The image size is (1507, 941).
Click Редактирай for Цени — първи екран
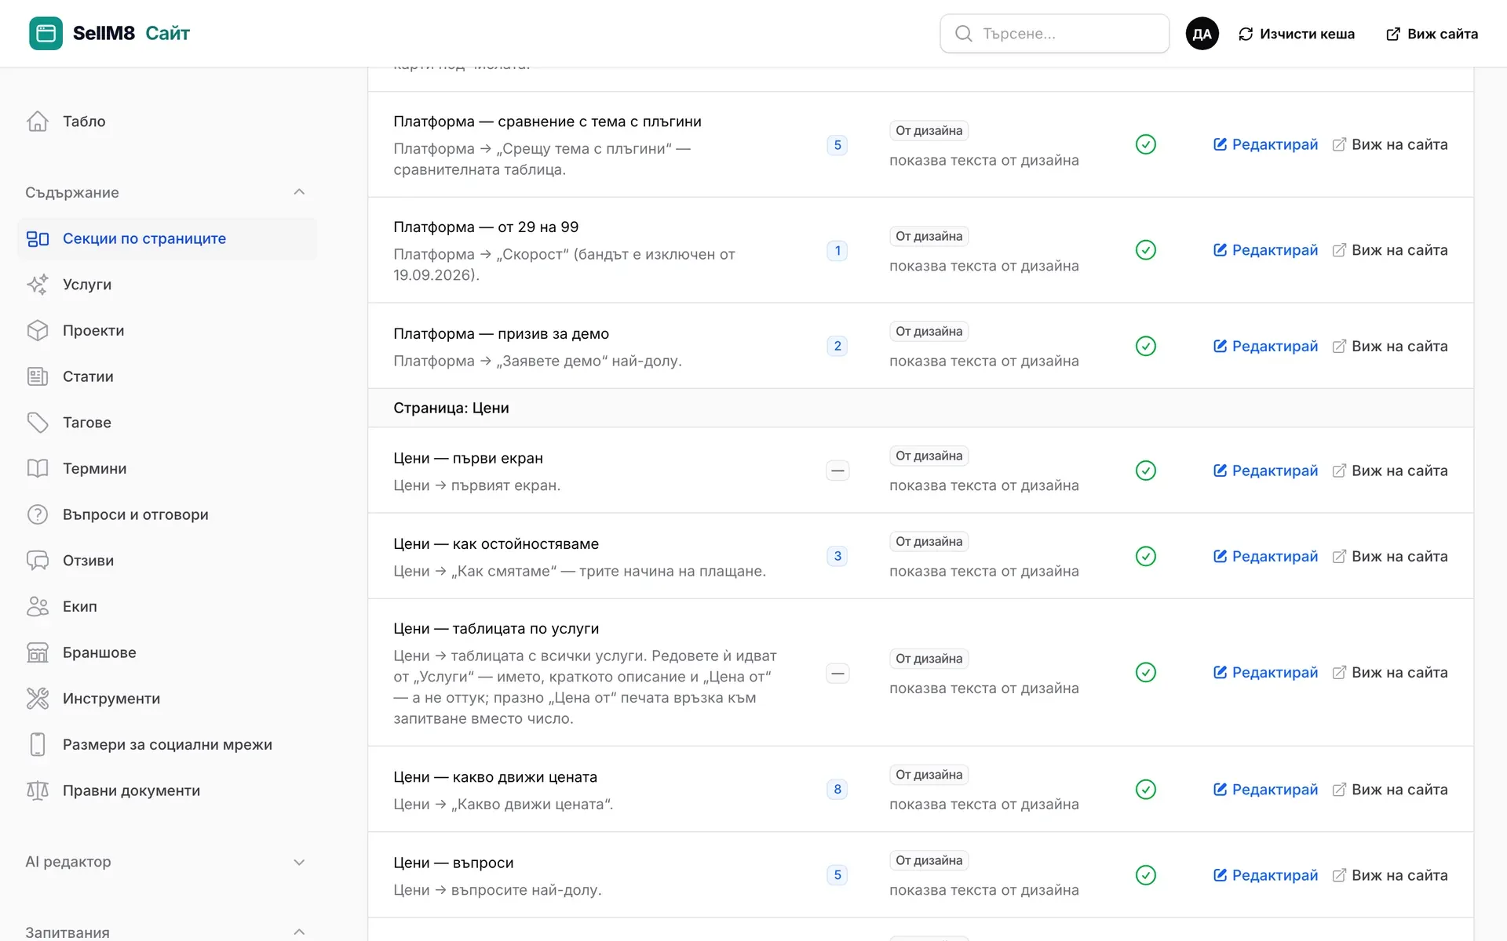pos(1265,470)
